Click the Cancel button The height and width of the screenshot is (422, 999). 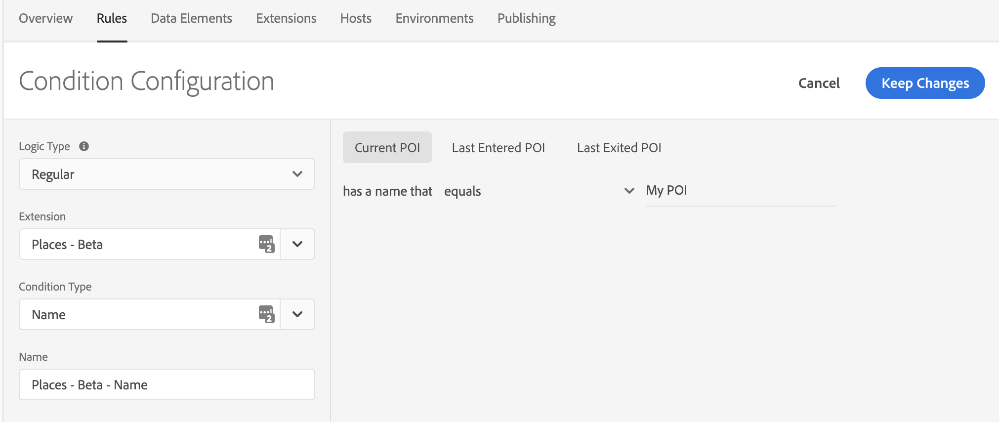(x=819, y=83)
